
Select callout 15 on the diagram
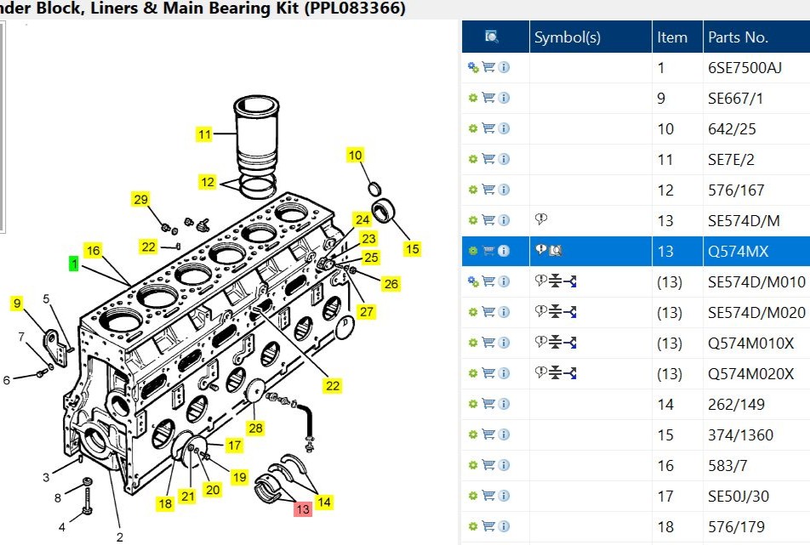tap(412, 249)
